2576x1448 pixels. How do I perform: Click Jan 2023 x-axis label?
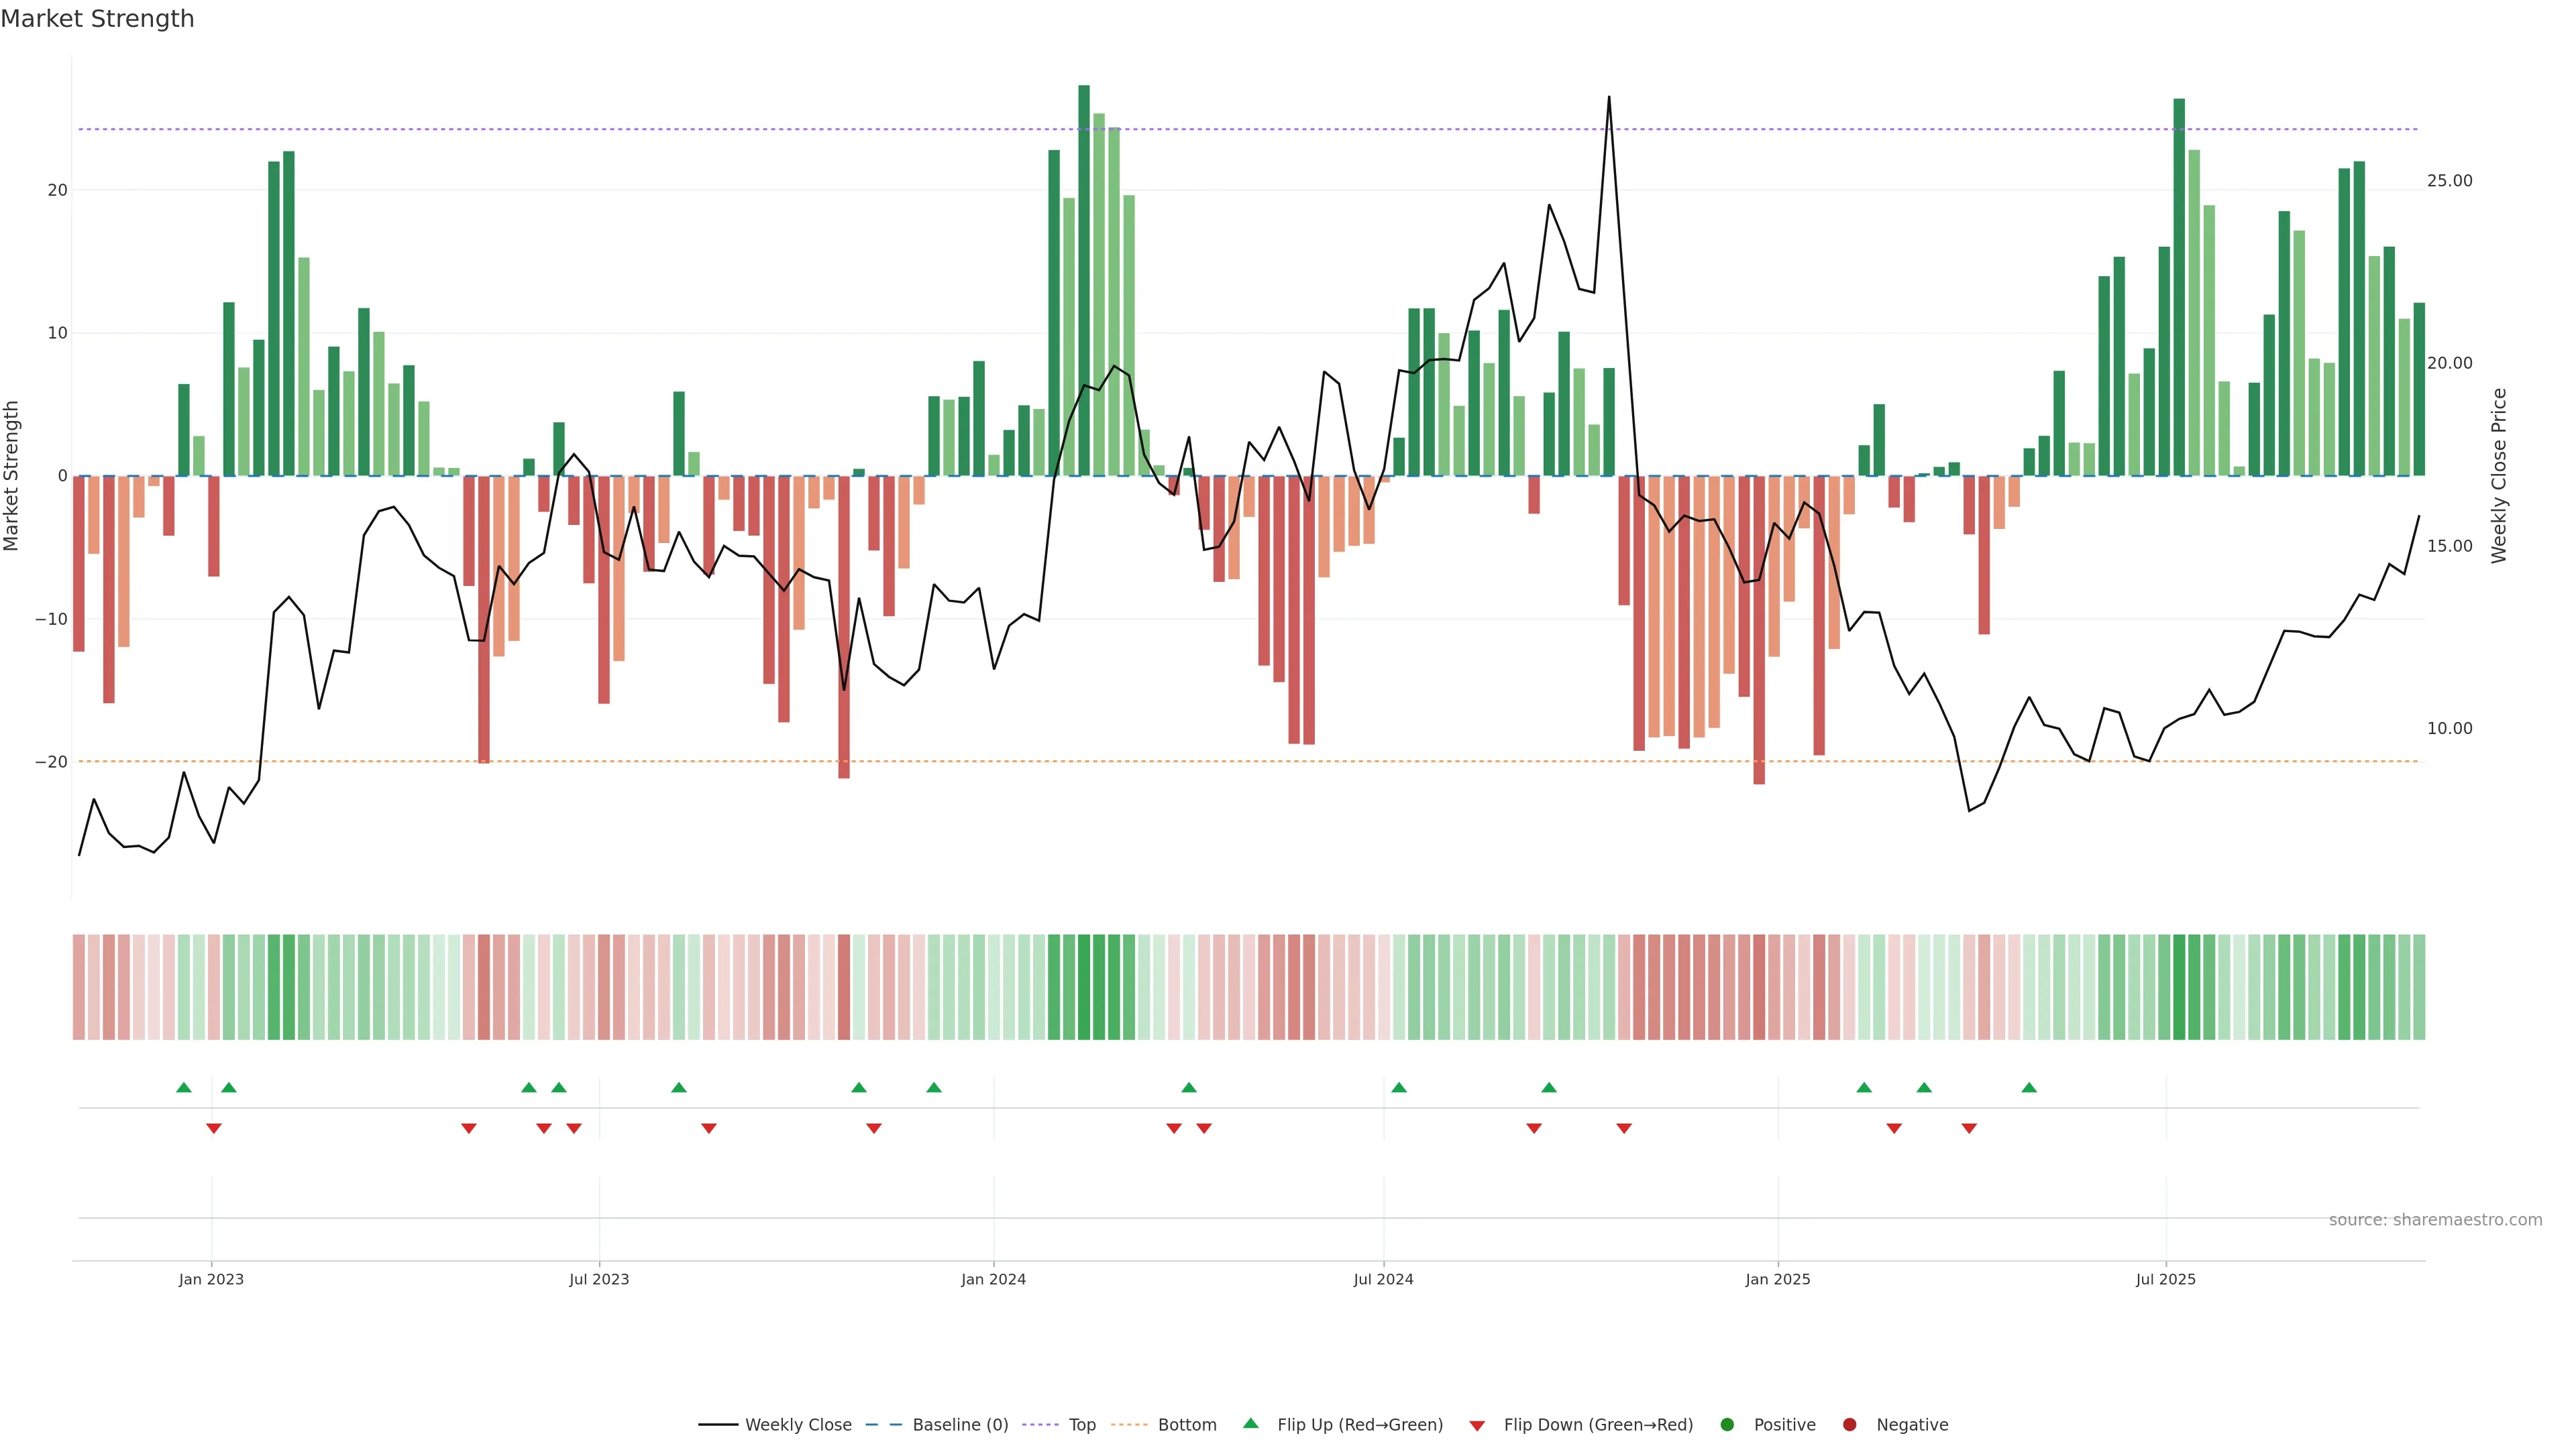coord(211,1279)
